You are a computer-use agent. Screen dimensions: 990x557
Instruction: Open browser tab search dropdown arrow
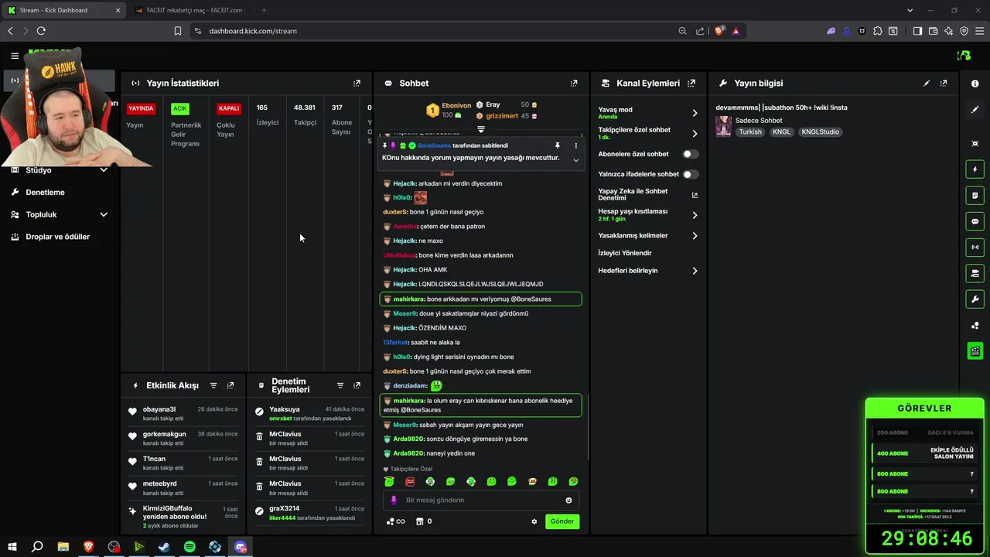click(910, 10)
